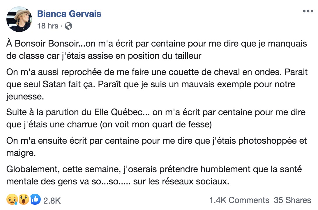Click the 18 hrs post timestamp
Screen dimensions: 318x210
(48, 26)
